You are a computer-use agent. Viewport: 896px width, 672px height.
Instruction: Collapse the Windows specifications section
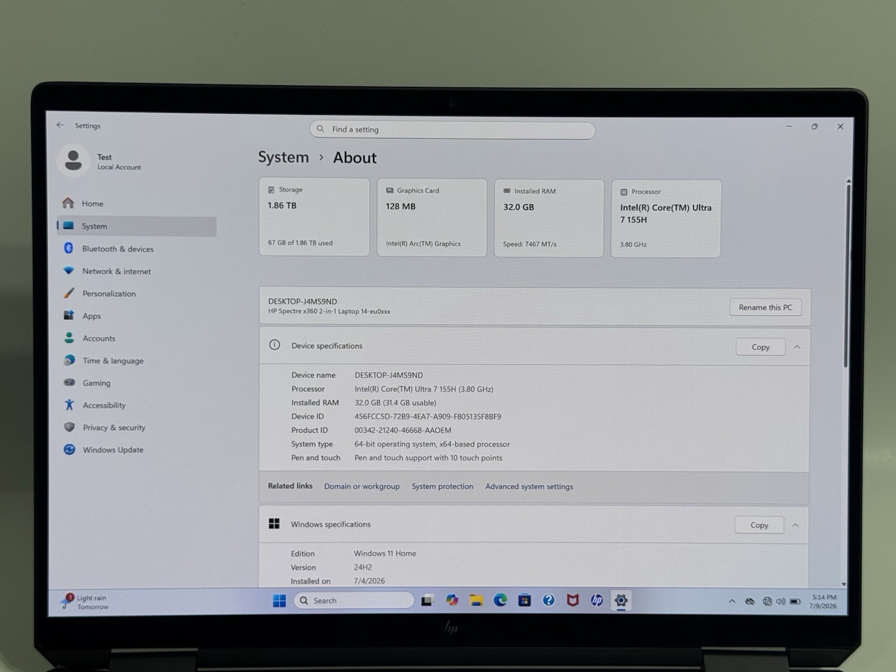coord(795,525)
